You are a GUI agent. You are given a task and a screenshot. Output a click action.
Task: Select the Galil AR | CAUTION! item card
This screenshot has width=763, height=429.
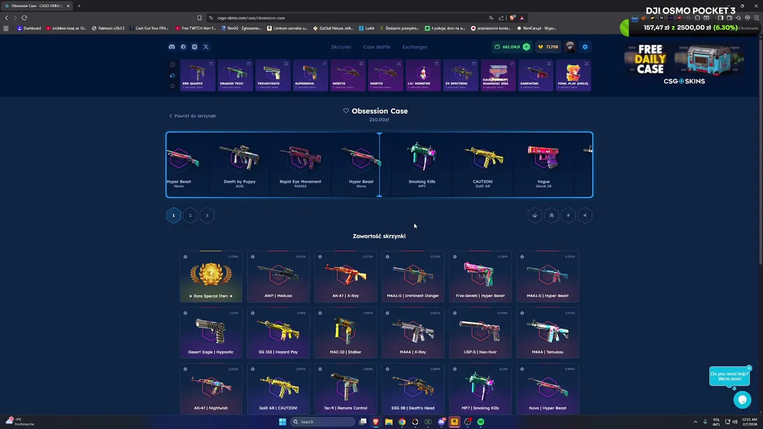(278, 388)
